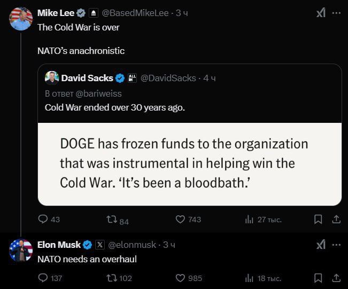This screenshot has height=289, width=348.
Task: Open Grok on Elon Musk's post
Action: [x=321, y=245]
